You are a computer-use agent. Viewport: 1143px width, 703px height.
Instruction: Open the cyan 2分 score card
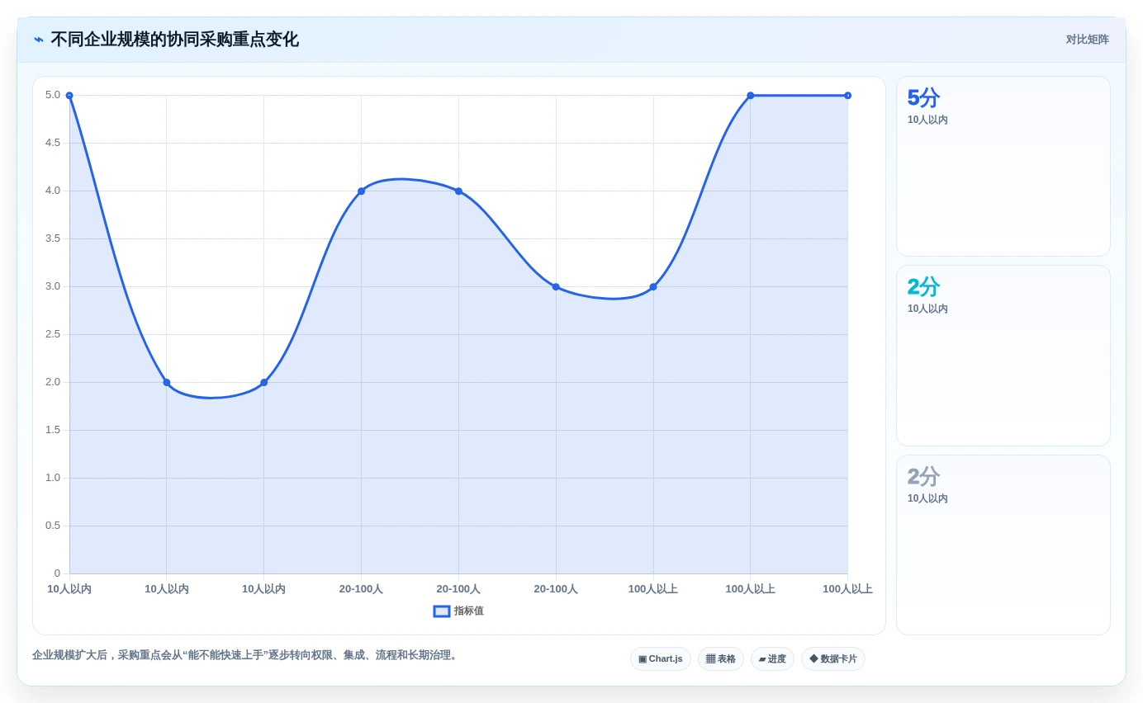point(1003,356)
